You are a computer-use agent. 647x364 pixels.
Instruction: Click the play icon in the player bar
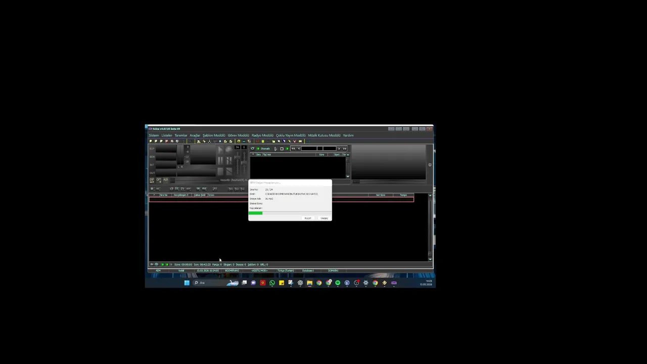pyautogui.click(x=275, y=149)
